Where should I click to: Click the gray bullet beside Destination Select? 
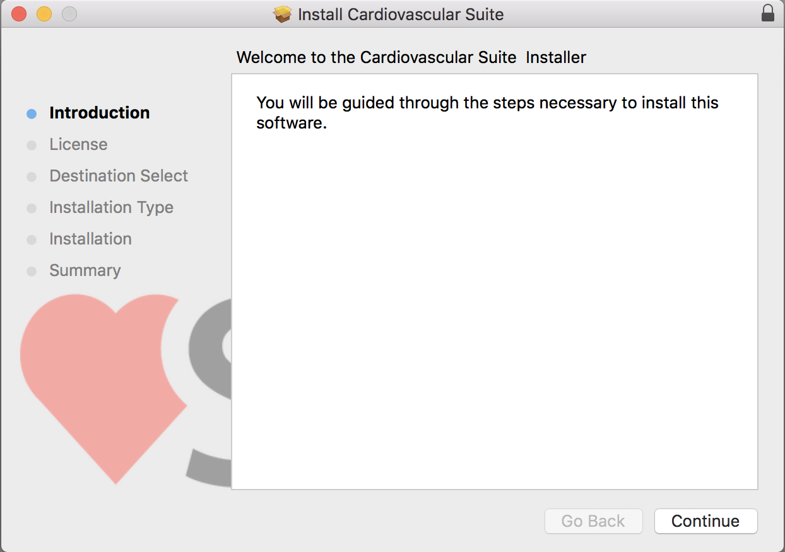point(32,176)
